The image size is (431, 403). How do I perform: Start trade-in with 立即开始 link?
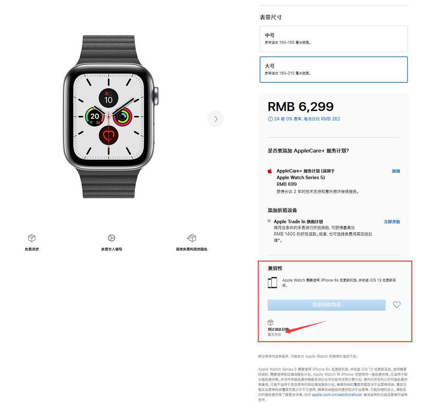pyautogui.click(x=392, y=222)
